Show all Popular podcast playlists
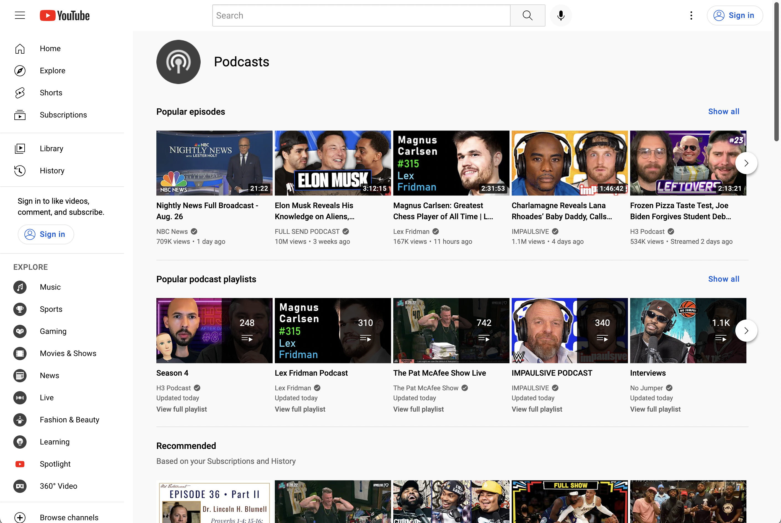This screenshot has height=523, width=781. 723,279
